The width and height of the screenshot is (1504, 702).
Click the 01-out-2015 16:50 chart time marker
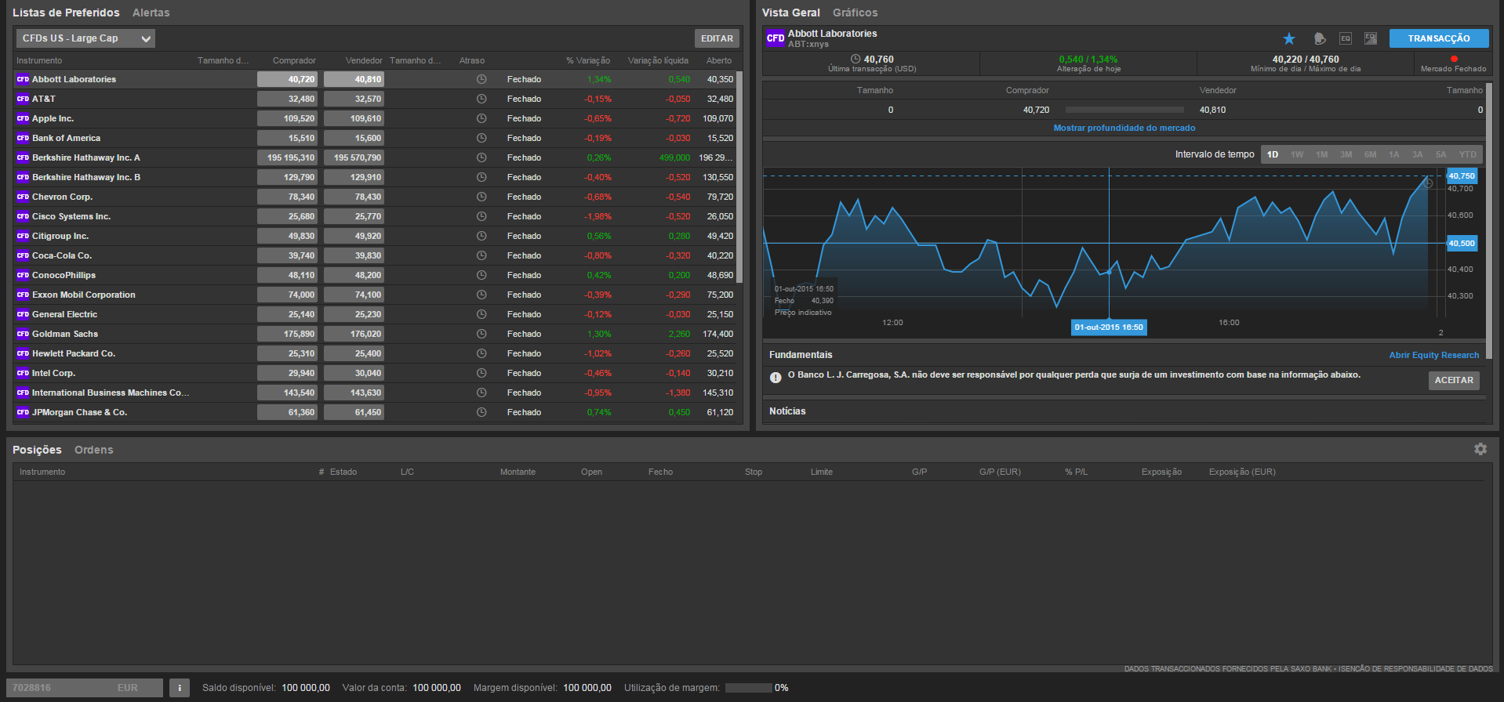click(x=1109, y=327)
